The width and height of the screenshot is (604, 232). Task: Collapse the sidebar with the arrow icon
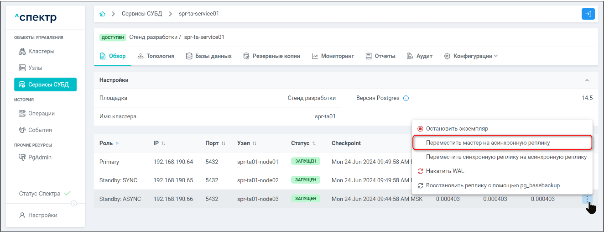point(74,204)
